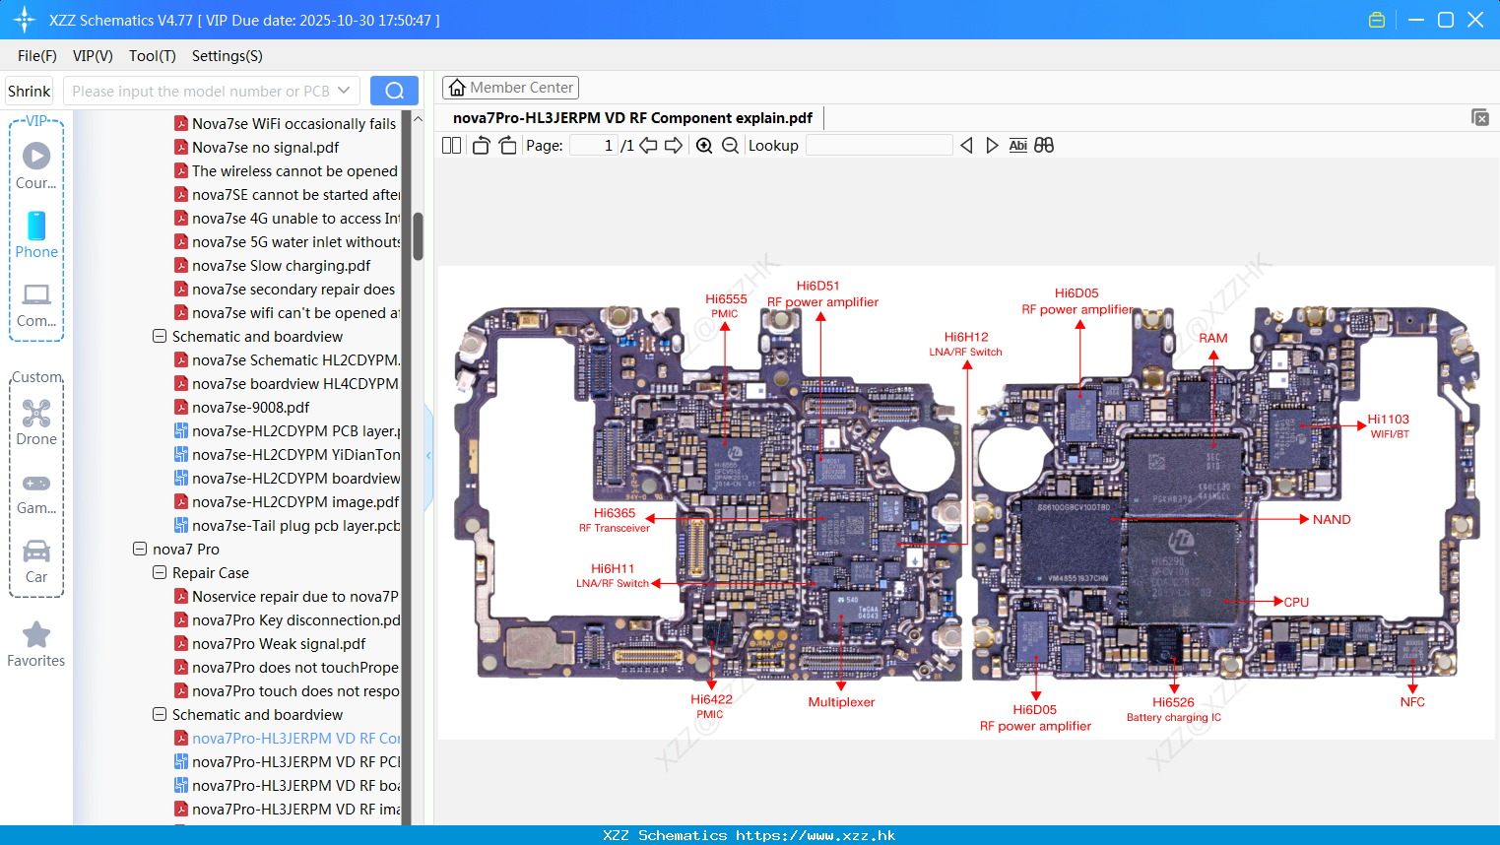
Task: Find next lookup result triangle
Action: pos(992,146)
